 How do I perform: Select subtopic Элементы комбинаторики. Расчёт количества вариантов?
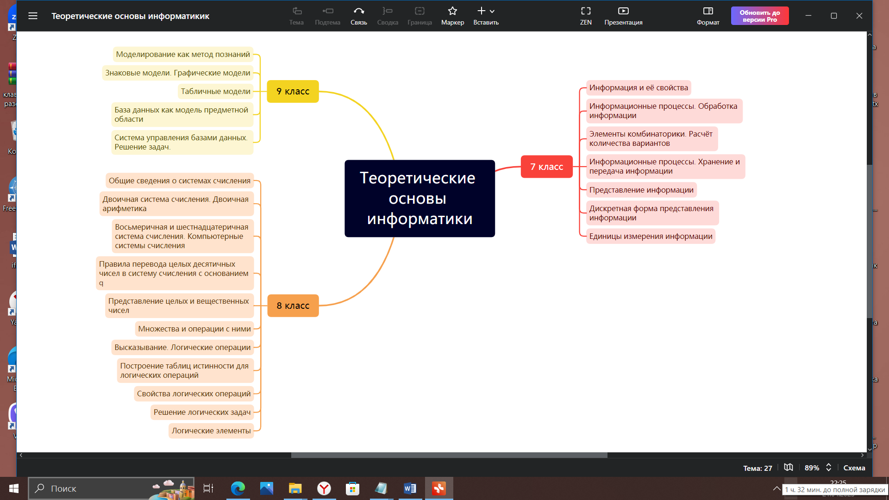tap(652, 138)
